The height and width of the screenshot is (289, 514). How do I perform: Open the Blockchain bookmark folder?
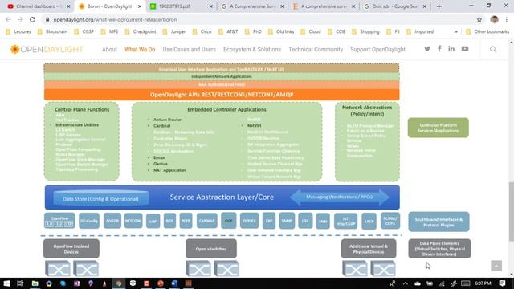point(52,32)
